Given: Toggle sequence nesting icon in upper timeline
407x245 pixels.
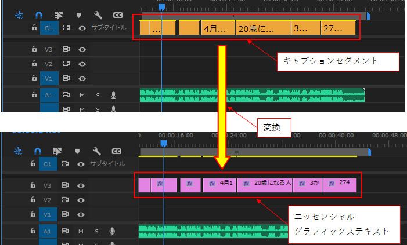Looking at the screenshot, I should click(19, 15).
